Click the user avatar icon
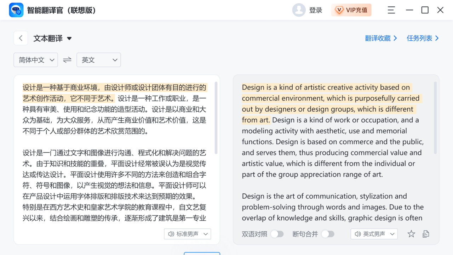The height and width of the screenshot is (255, 453). (299, 10)
